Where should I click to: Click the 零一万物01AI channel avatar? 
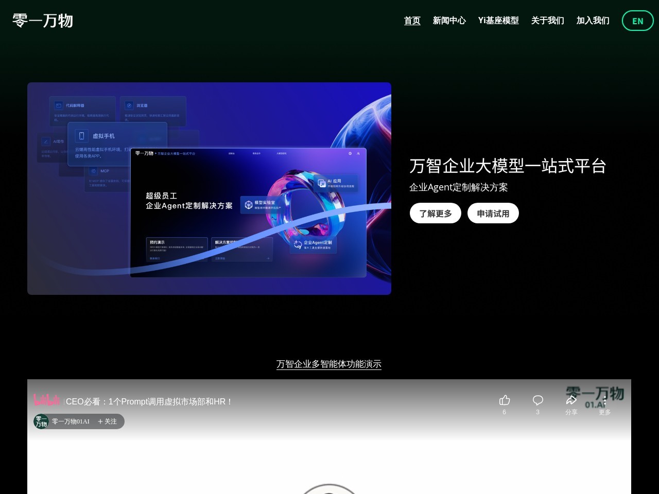pos(41,421)
